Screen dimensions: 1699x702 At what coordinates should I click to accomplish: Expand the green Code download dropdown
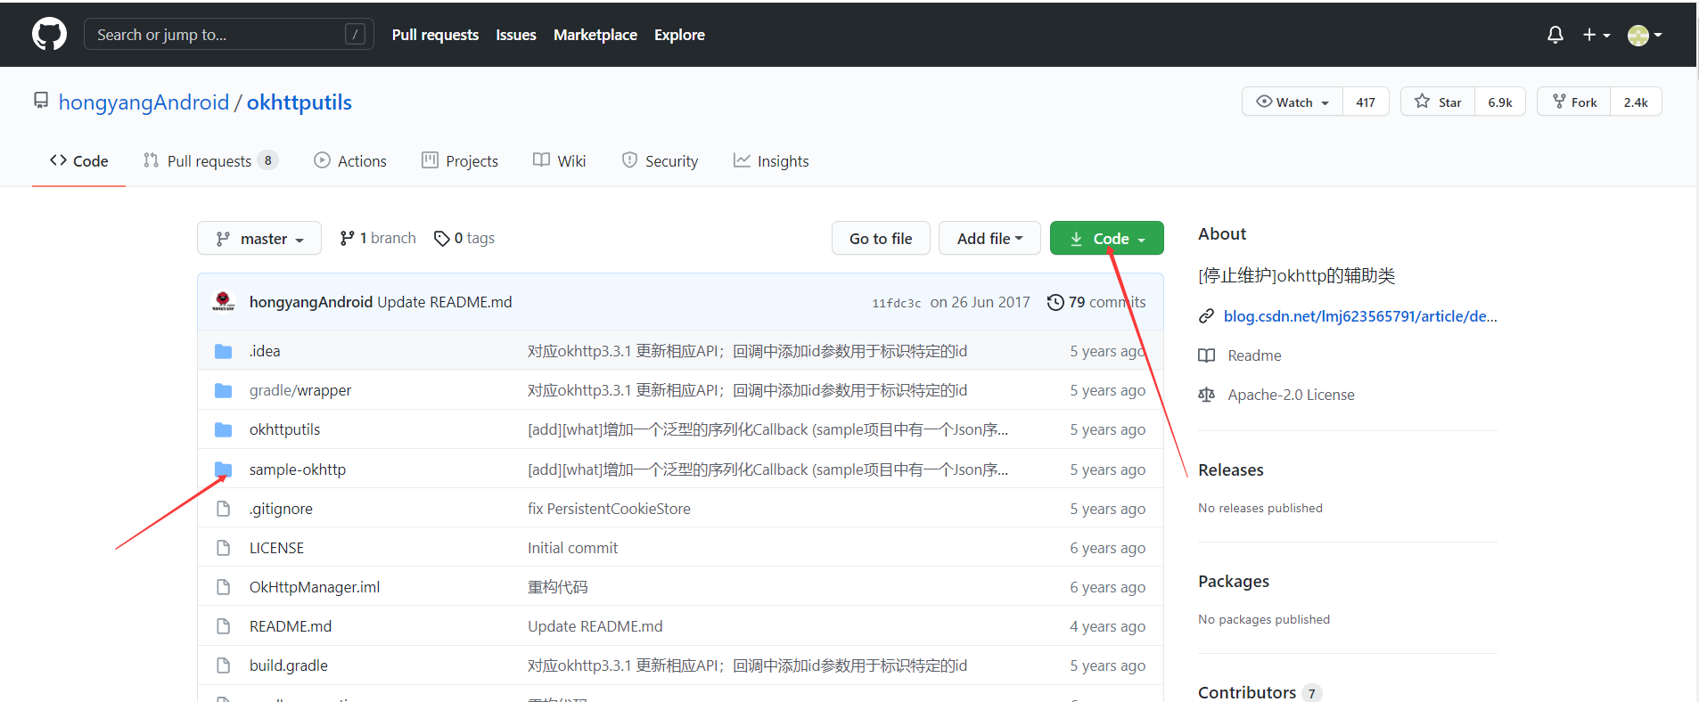tap(1107, 238)
